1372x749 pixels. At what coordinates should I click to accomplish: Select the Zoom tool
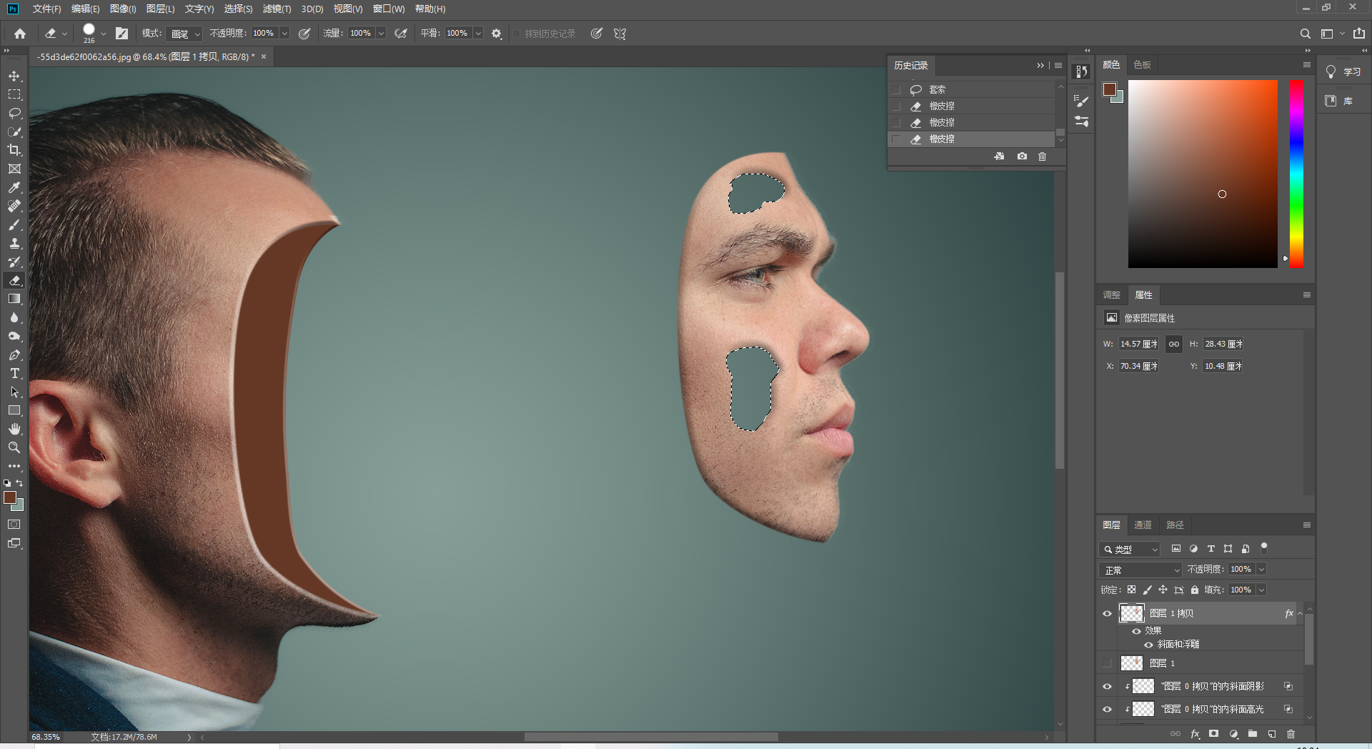(14, 447)
